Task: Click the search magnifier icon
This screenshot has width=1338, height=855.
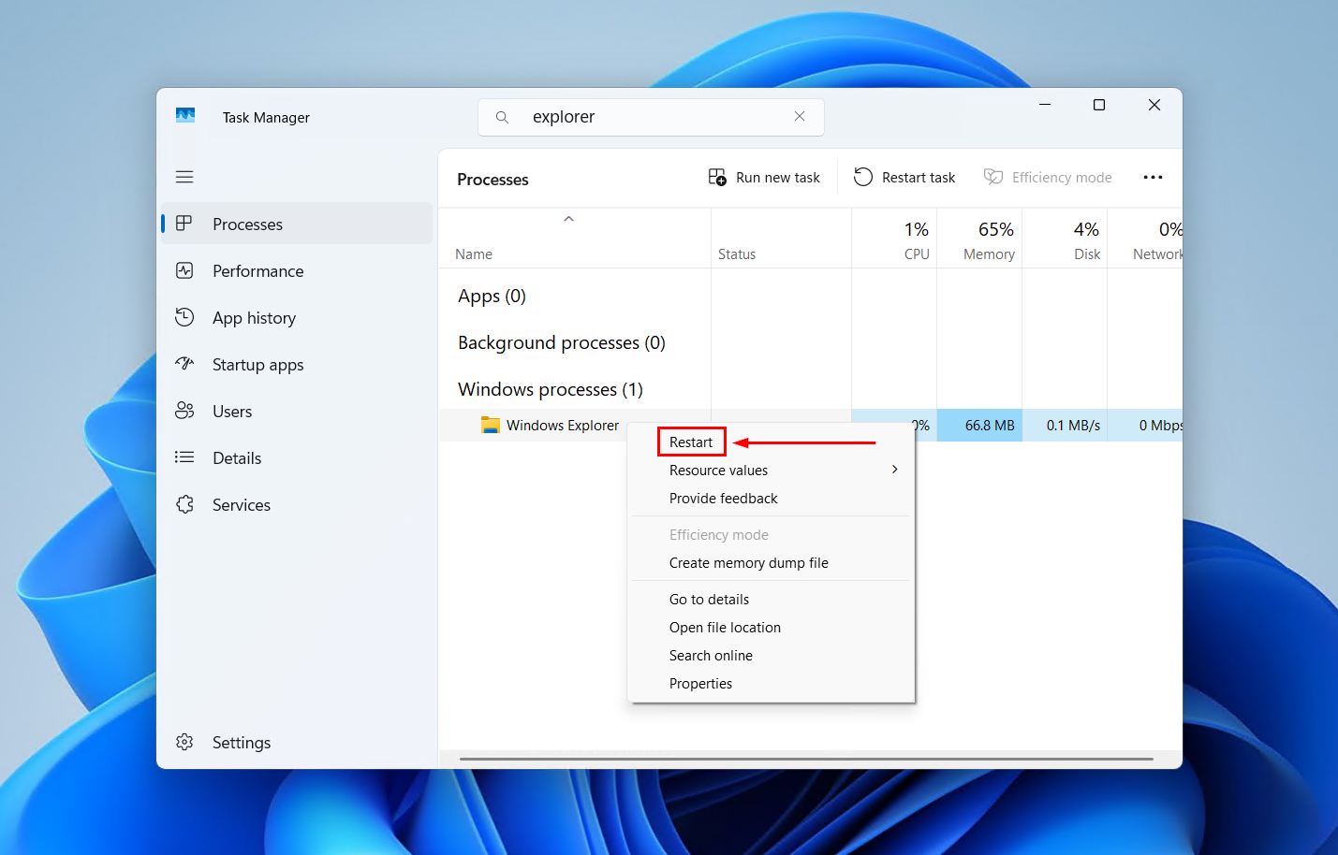Action: (503, 117)
